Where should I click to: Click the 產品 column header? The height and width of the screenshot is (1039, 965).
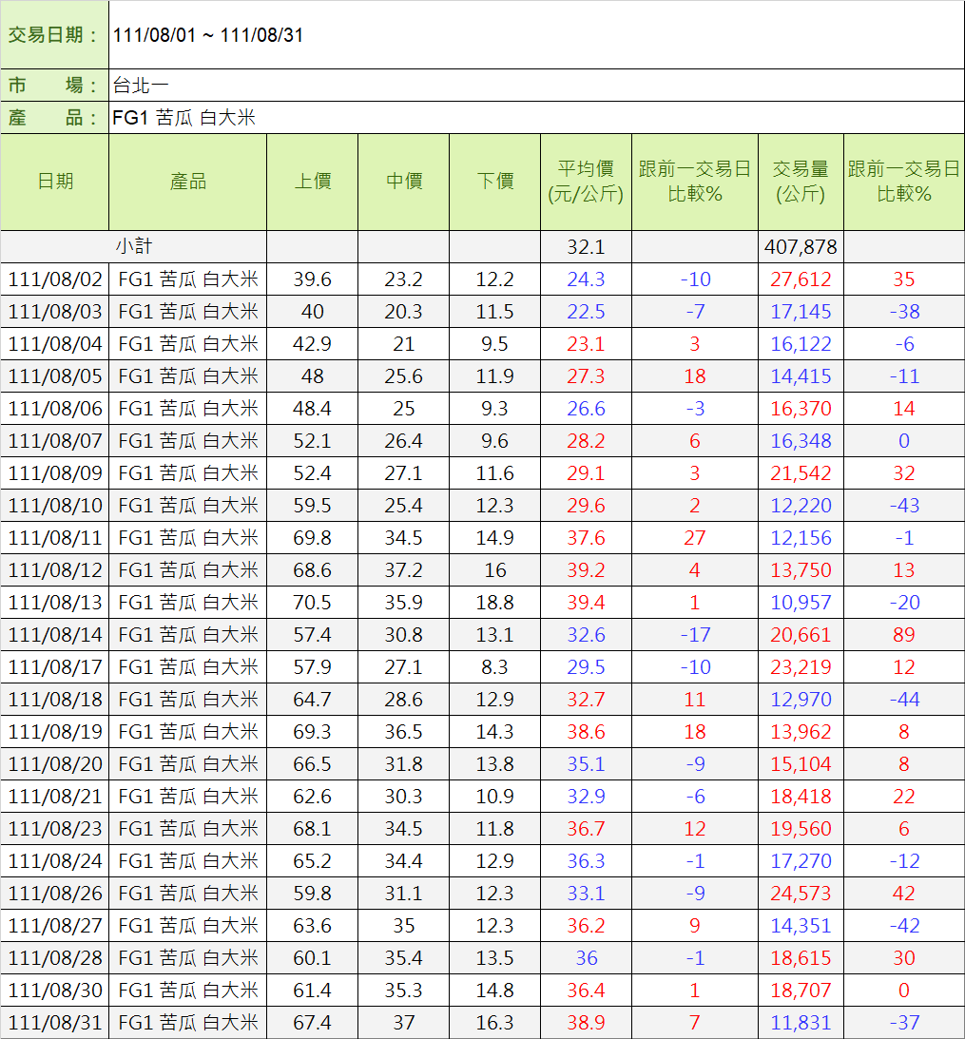[188, 182]
